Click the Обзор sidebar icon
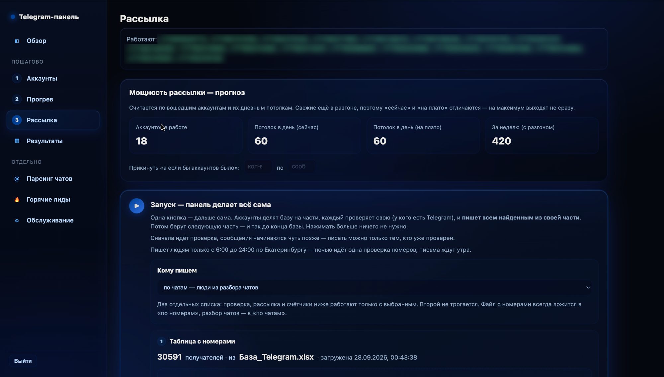664x377 pixels. click(17, 41)
